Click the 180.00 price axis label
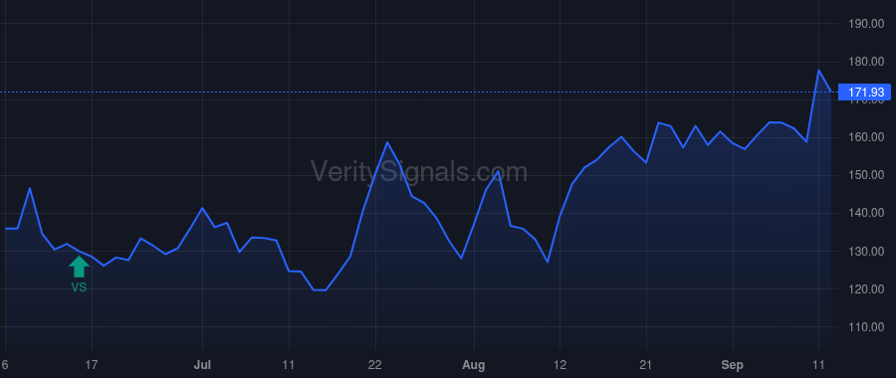 pyautogui.click(x=866, y=62)
